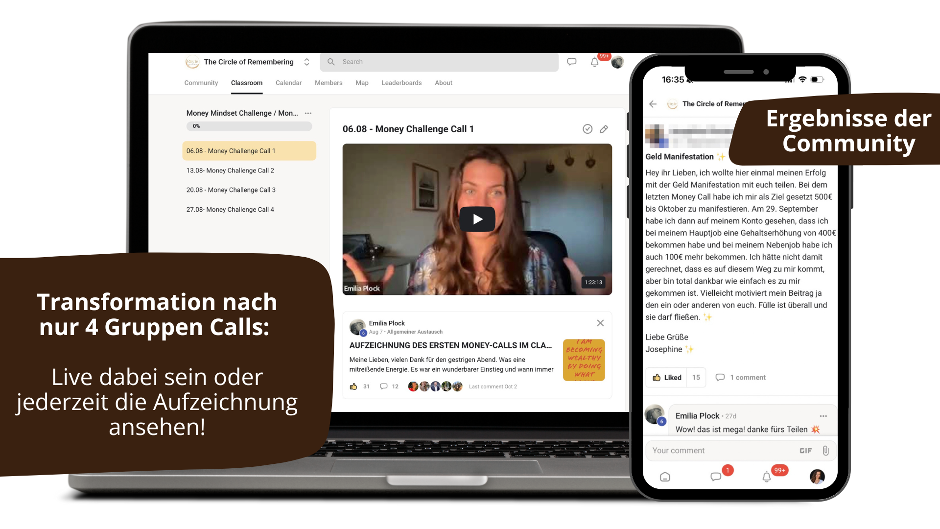Click the chat messages icon in header
Screen dimensions: 940x529
pos(571,62)
